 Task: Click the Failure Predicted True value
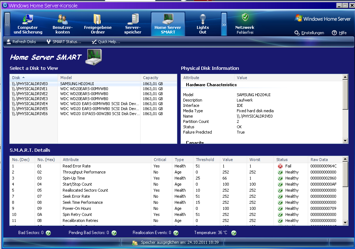[241, 132]
